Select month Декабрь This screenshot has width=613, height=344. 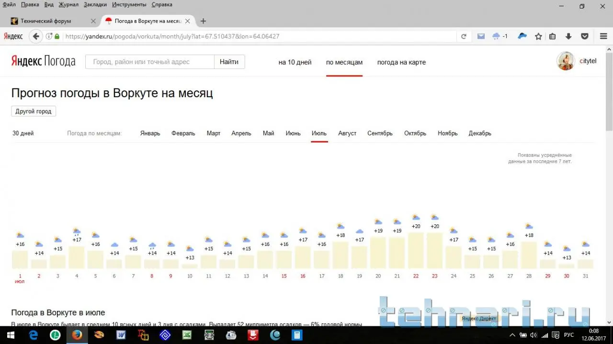click(x=480, y=133)
